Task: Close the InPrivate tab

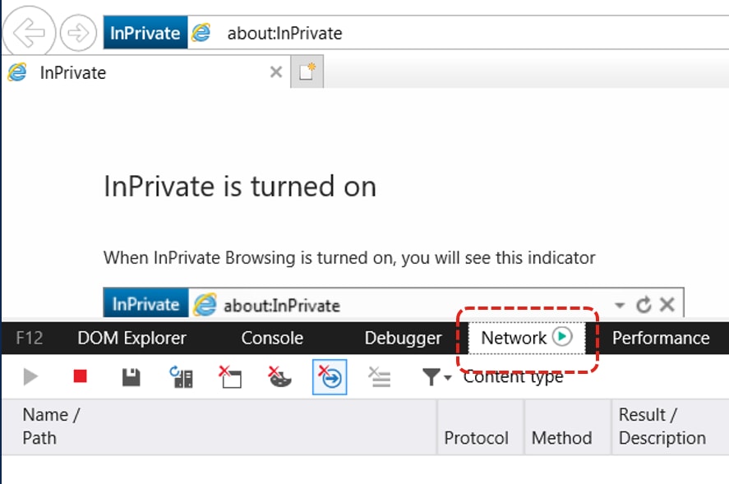Action: pos(276,72)
